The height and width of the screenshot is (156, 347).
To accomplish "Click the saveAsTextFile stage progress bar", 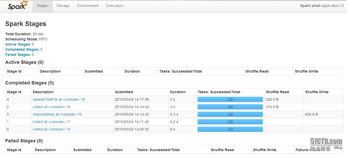I will coord(230,100).
